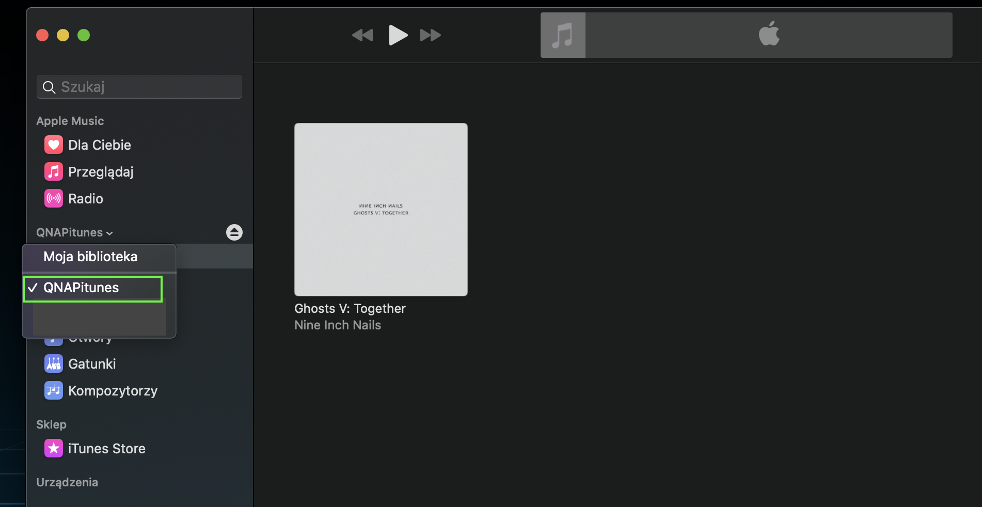Open Ghosts V: Together album cover
Viewport: 982px width, 507px height.
pyautogui.click(x=381, y=210)
